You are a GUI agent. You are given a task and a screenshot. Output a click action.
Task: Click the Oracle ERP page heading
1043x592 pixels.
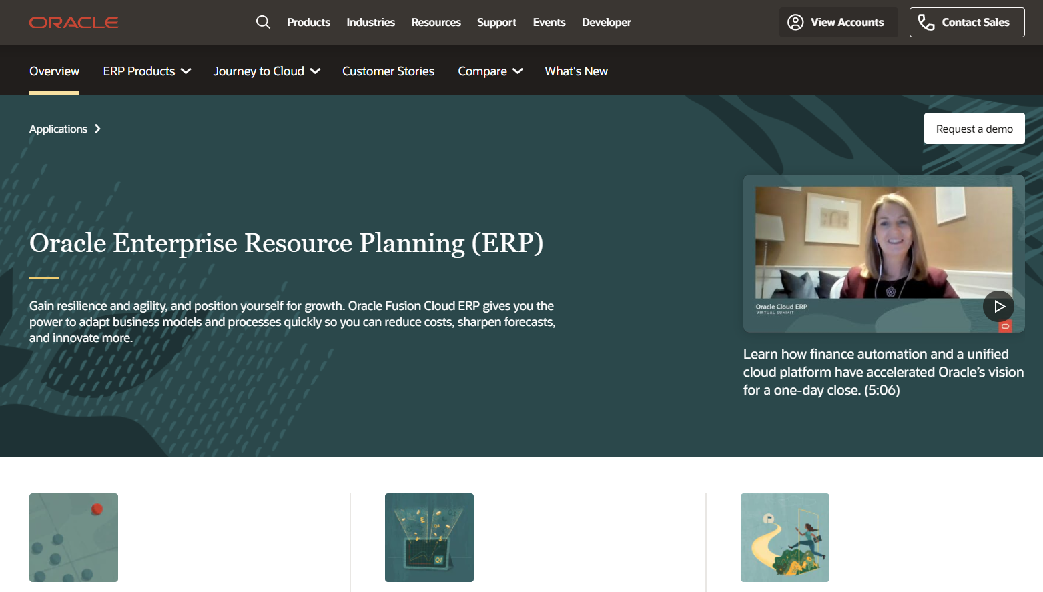click(286, 243)
